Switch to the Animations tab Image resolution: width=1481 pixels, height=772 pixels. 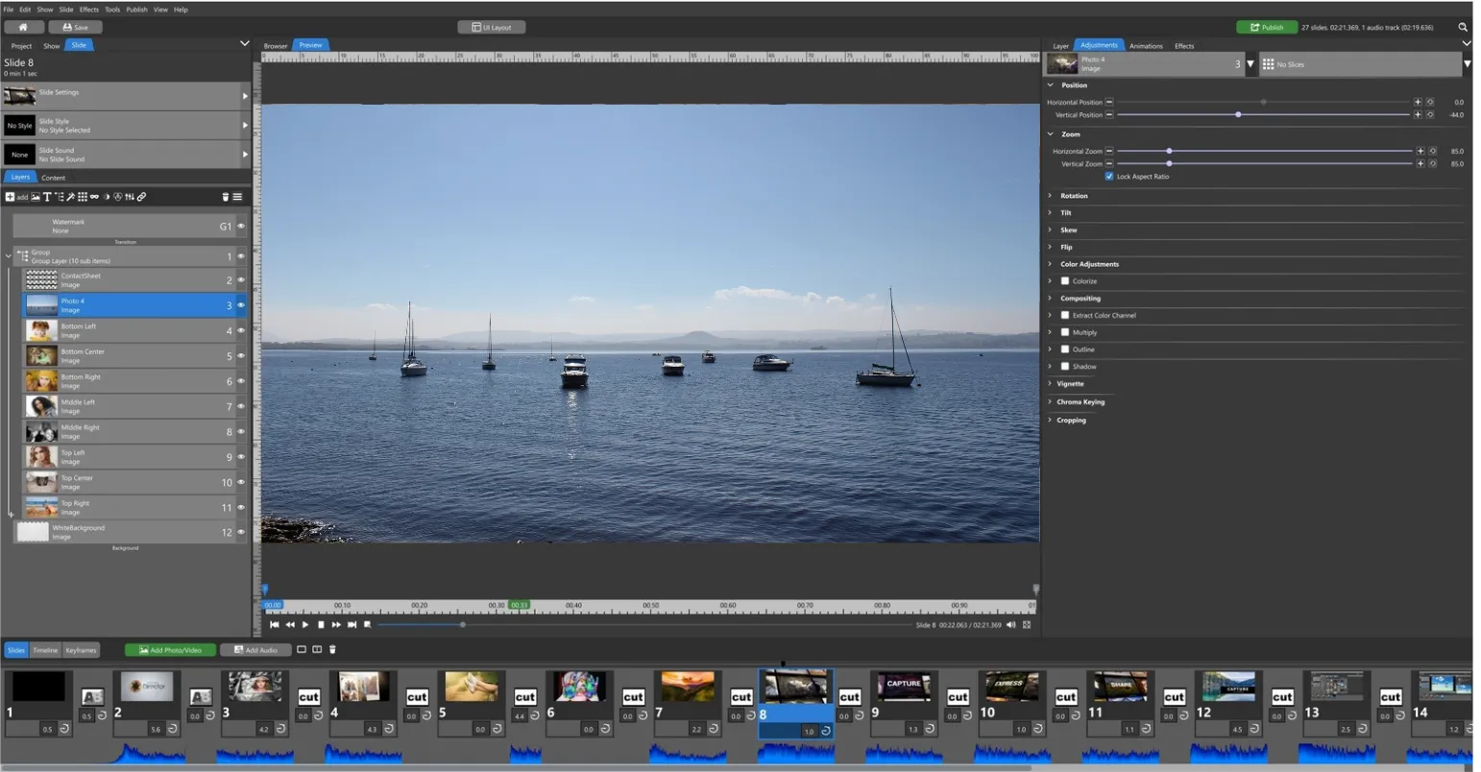coord(1146,46)
